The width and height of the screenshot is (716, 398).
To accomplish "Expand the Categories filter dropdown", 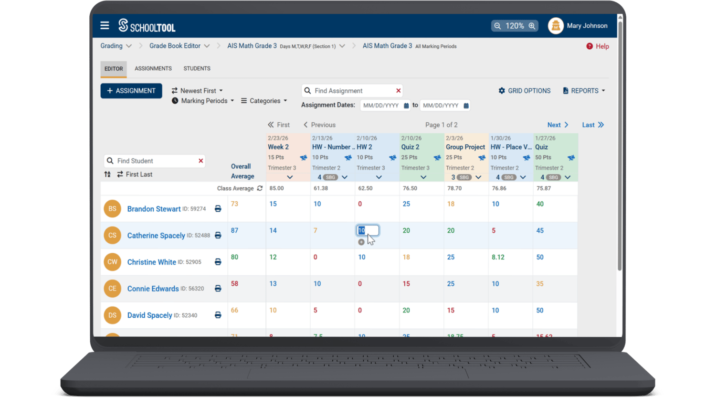I will (x=263, y=101).
